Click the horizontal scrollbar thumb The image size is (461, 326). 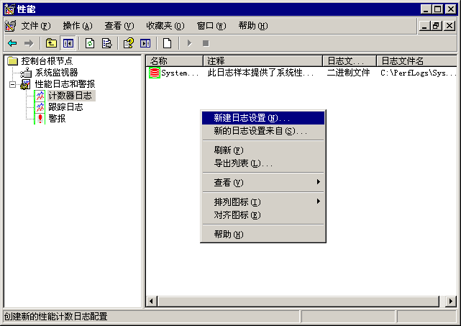click(298, 301)
